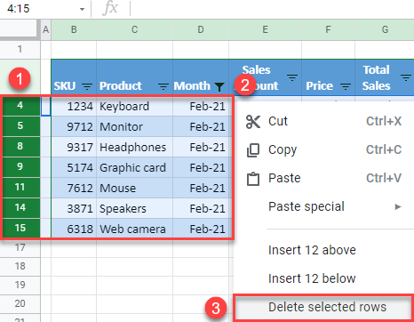Click the Headphones product cell
414x322 pixels.
pyautogui.click(x=135, y=147)
